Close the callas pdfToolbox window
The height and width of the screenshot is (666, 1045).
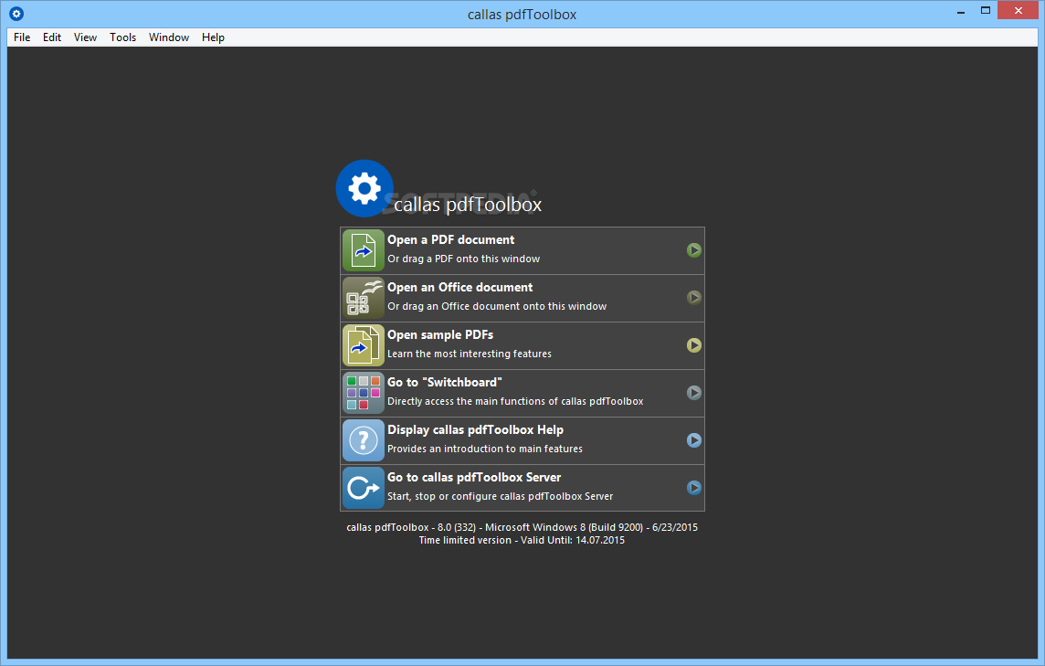(x=1018, y=10)
